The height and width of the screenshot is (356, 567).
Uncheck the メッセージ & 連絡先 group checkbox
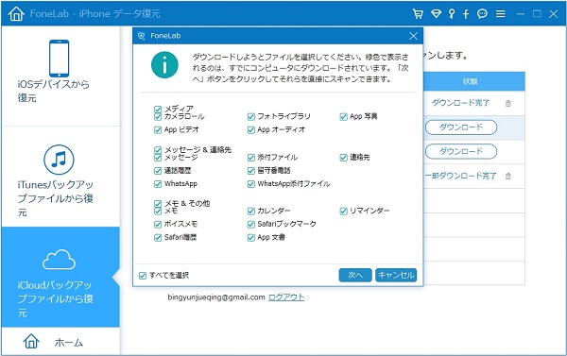click(158, 149)
